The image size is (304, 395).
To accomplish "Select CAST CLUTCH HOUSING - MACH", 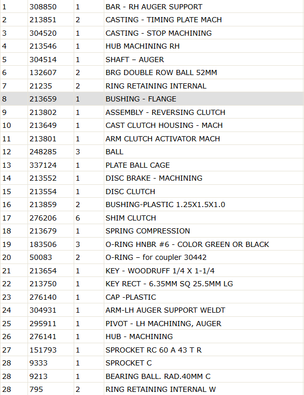I will [164, 125].
